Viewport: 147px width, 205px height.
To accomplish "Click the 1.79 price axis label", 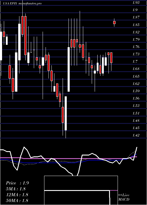I will 136,39.
